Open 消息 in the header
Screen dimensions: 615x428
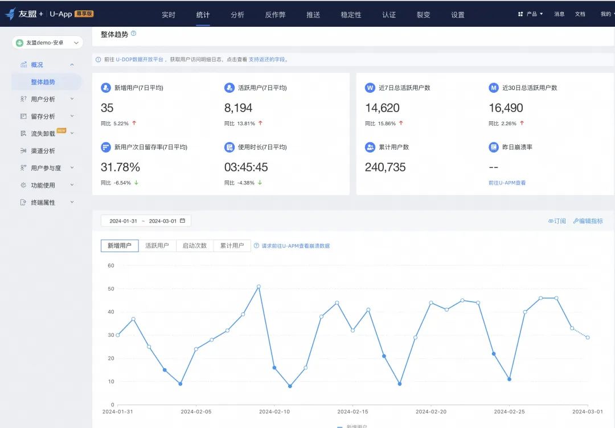coord(559,14)
